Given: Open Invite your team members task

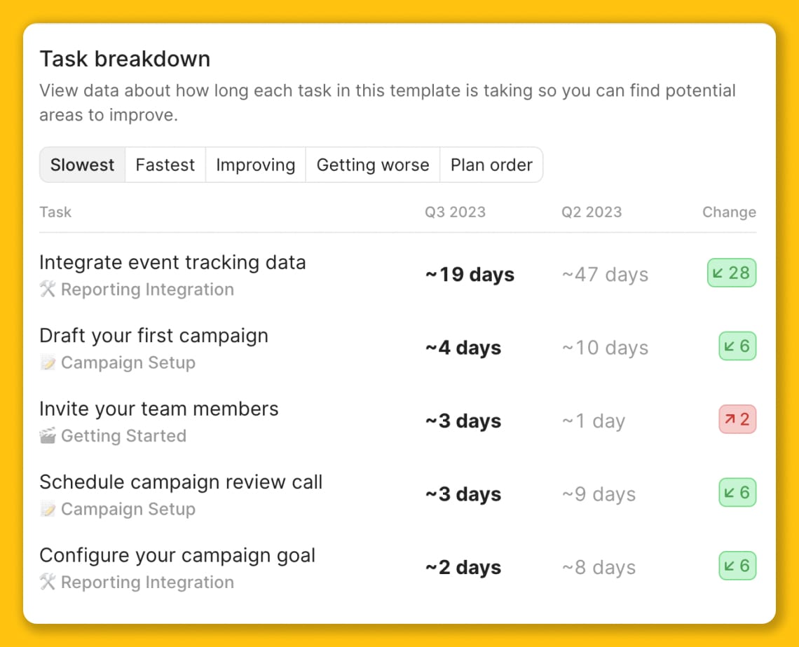Looking at the screenshot, I should coord(159,409).
